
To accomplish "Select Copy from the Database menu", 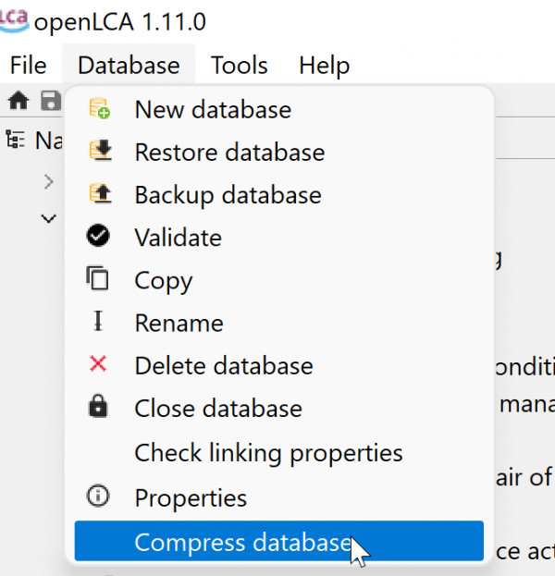I will pyautogui.click(x=279, y=280).
